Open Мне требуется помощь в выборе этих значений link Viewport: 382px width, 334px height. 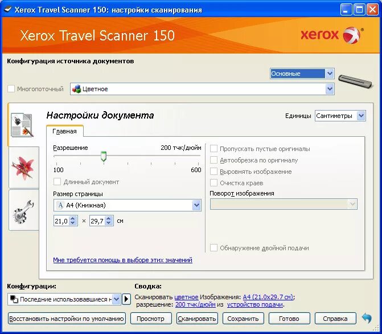(x=122, y=260)
